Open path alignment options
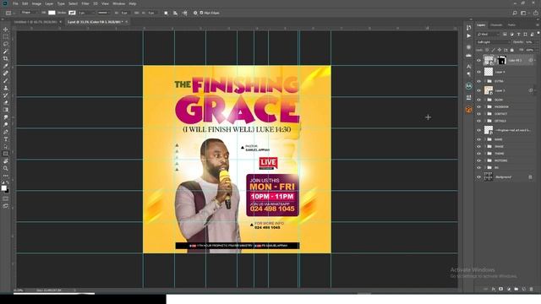The width and height of the screenshot is (541, 304). tap(175, 13)
